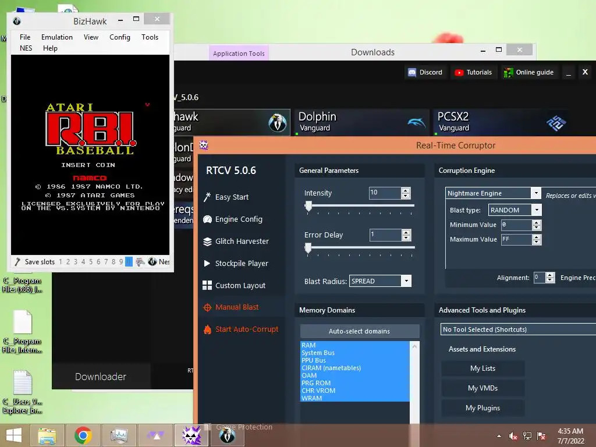Click Downloader button in launcher
596x447 pixels.
click(101, 377)
